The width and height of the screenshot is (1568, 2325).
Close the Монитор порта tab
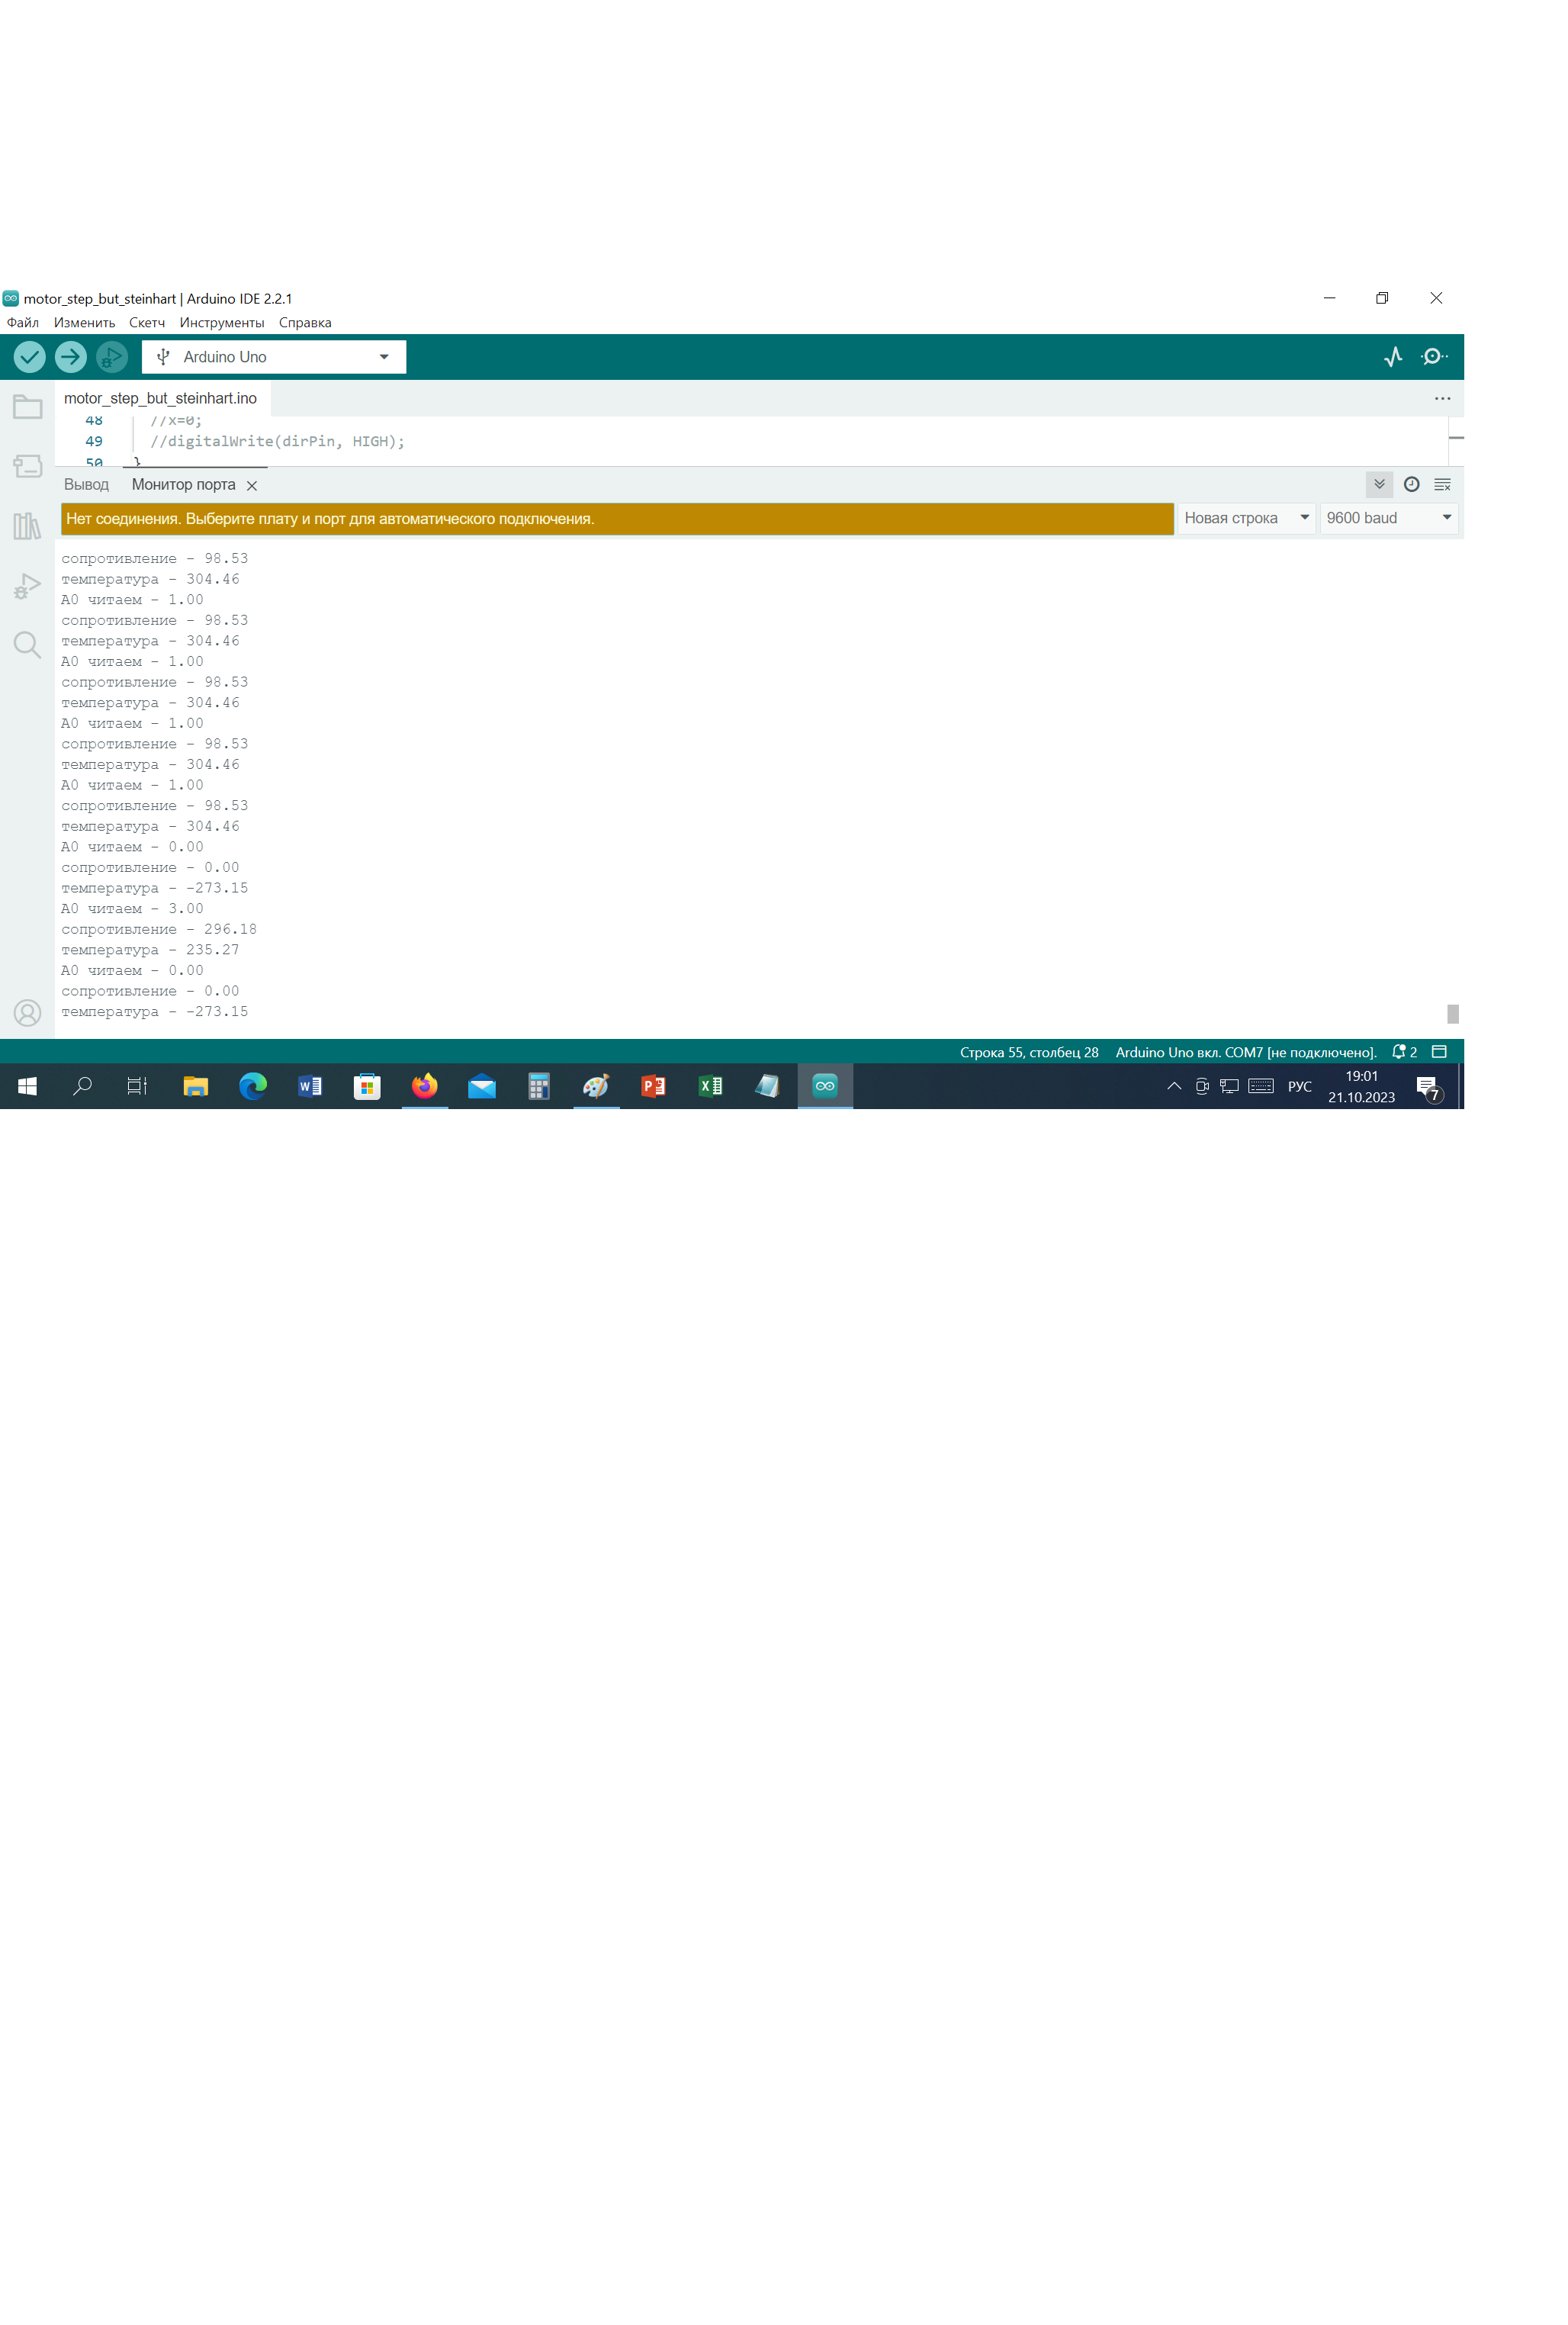(252, 486)
